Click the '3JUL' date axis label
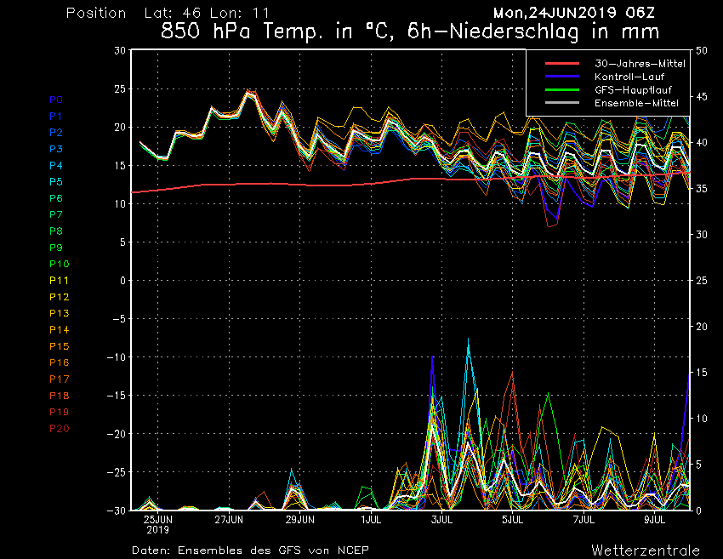The width and height of the screenshot is (723, 559). click(441, 520)
